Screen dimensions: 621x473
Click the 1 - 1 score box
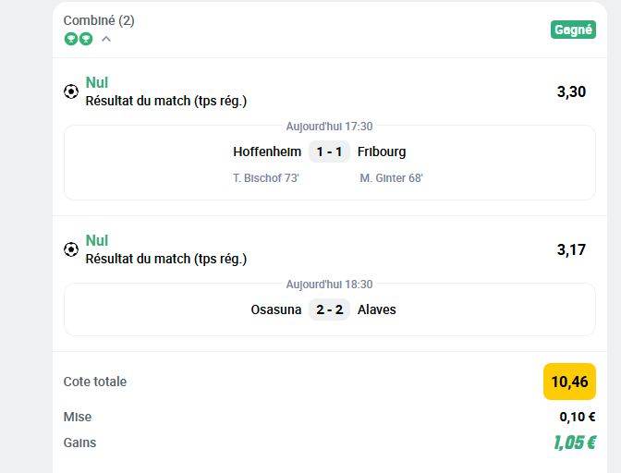point(329,152)
